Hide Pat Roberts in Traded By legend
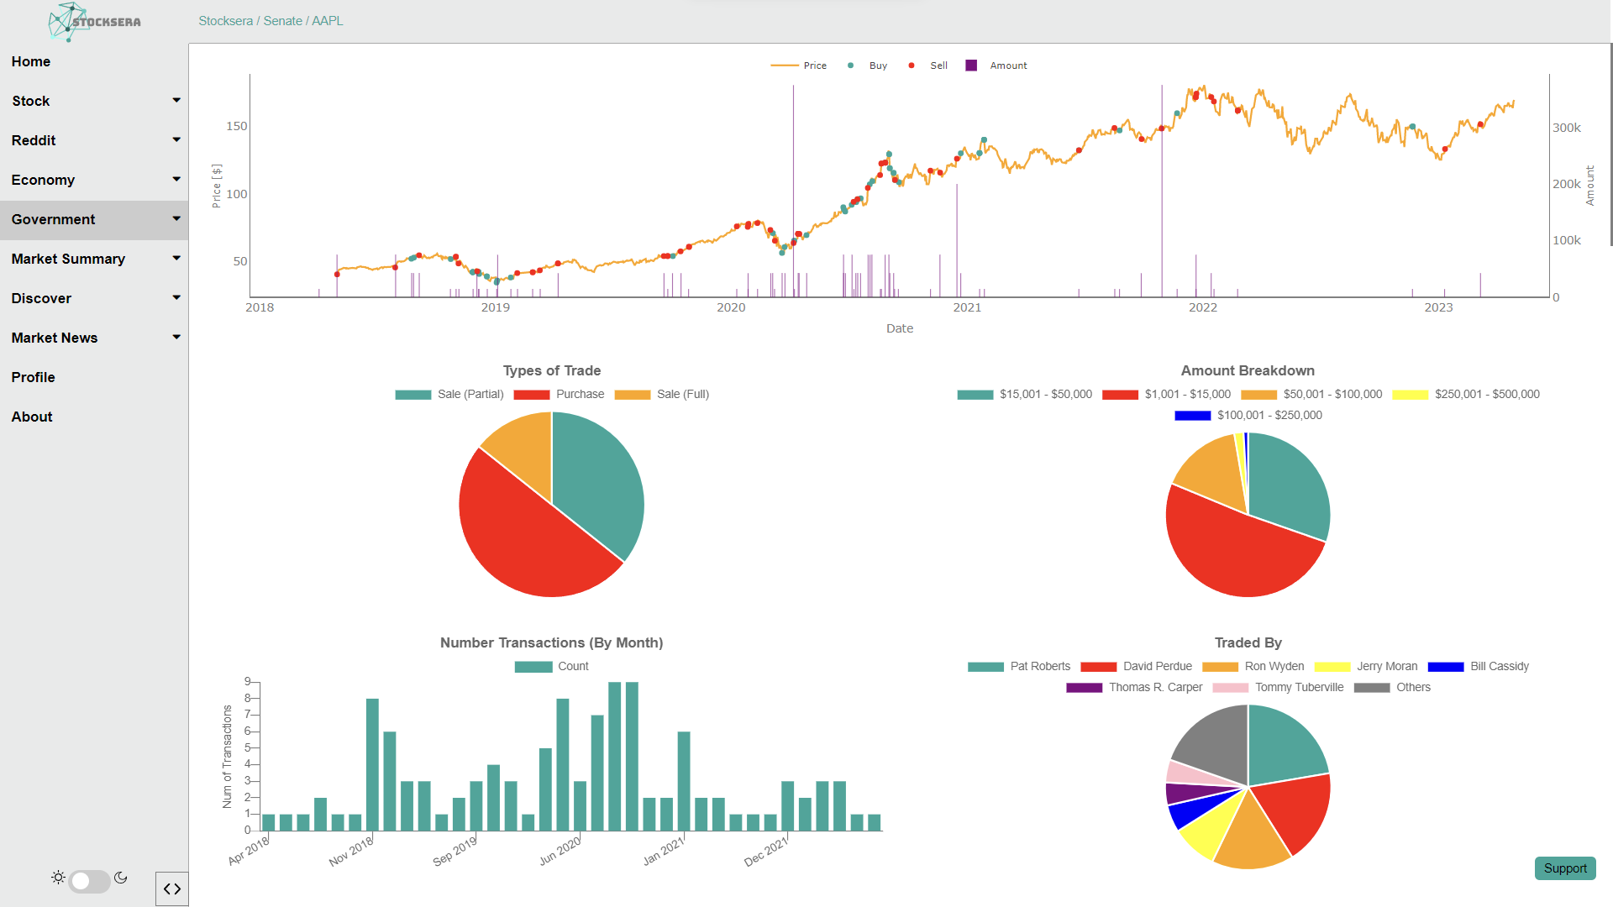This screenshot has width=1613, height=907. coord(985,667)
